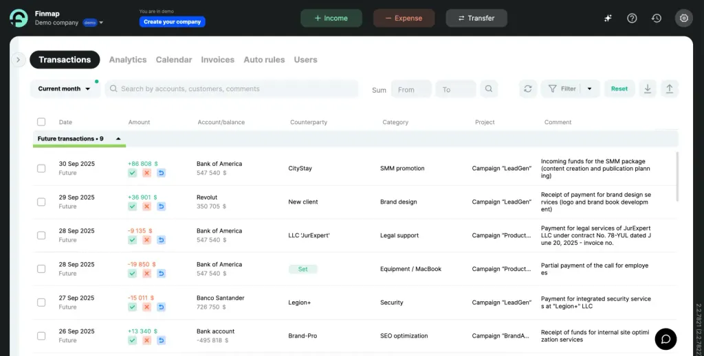Image resolution: width=704 pixels, height=356 pixels.
Task: Open the settings gear icon
Action: 684,19
